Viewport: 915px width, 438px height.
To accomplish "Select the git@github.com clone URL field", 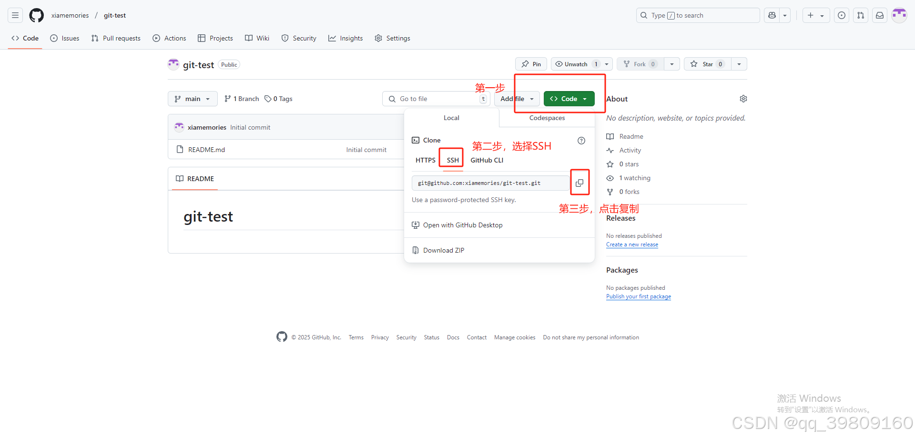I will (x=490, y=183).
